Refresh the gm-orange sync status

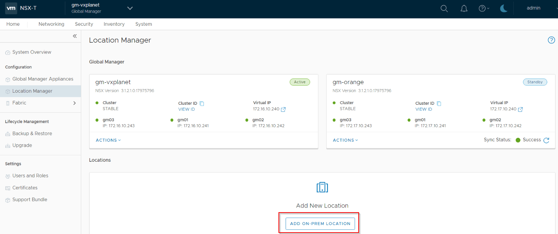coord(546,140)
